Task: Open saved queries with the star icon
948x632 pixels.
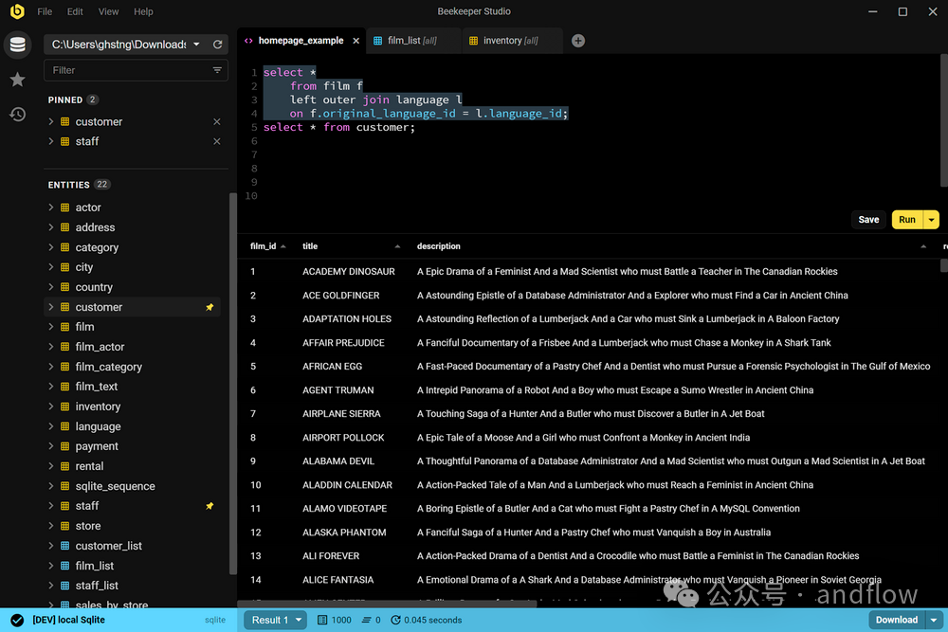Action: pyautogui.click(x=17, y=80)
